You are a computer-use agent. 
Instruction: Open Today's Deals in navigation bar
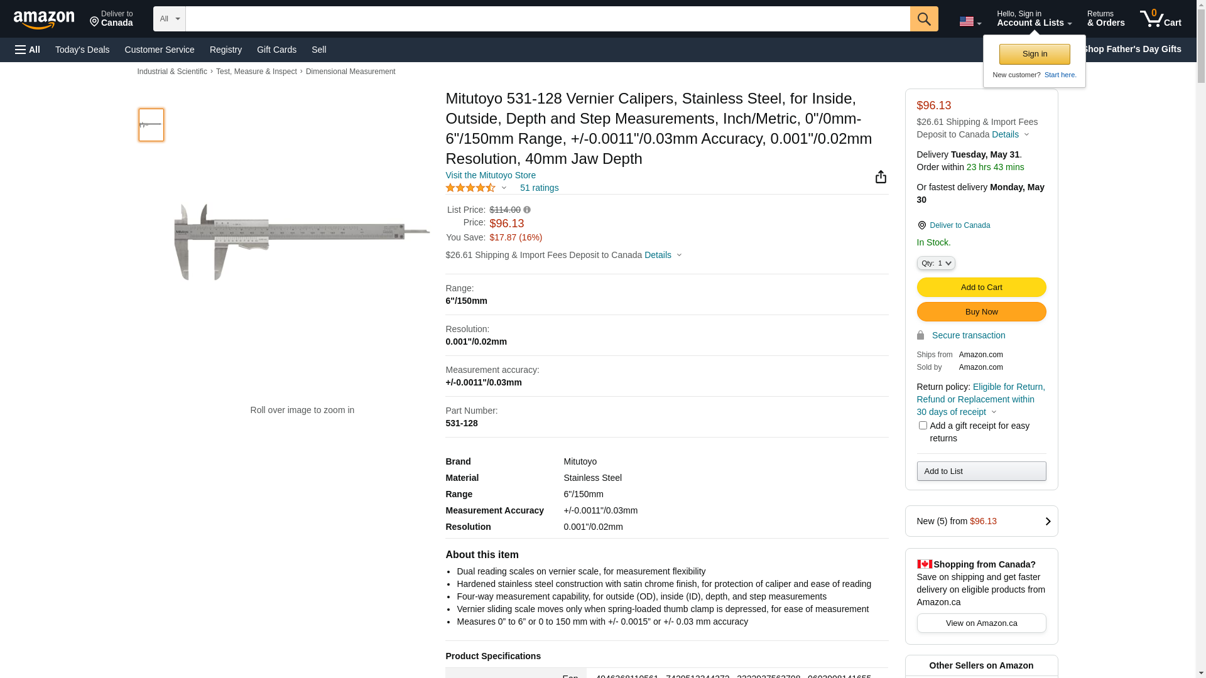tap(82, 50)
